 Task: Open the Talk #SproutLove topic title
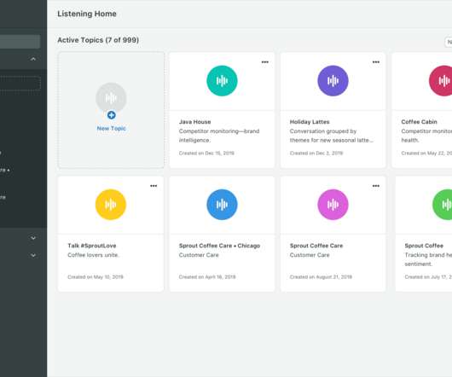pos(92,246)
